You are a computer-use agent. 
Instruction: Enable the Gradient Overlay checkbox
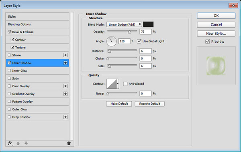[9, 94]
